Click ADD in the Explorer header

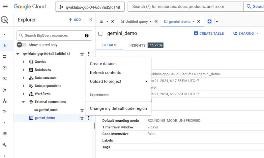pyautogui.click(x=75, y=20)
